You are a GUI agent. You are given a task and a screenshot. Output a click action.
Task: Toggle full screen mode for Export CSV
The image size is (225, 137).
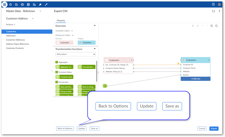pyautogui.click(x=213, y=11)
